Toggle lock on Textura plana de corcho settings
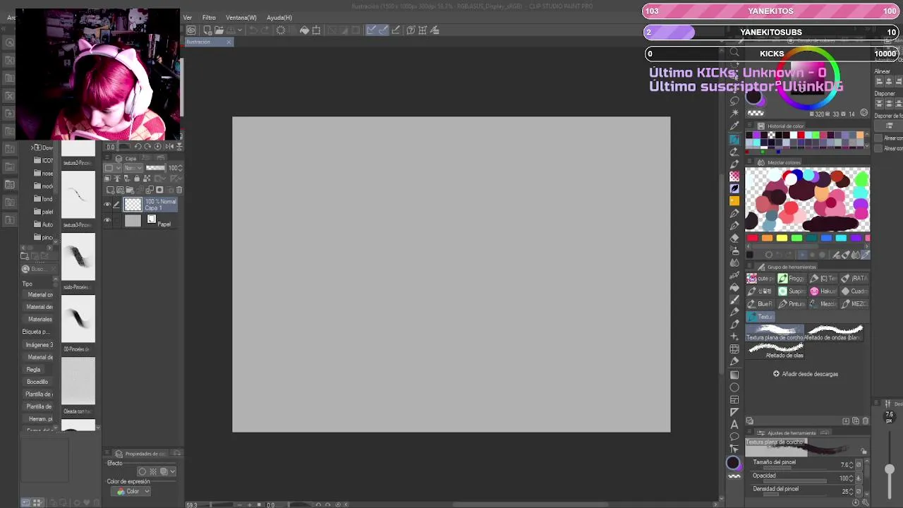This screenshot has height=508, width=903. 863,452
